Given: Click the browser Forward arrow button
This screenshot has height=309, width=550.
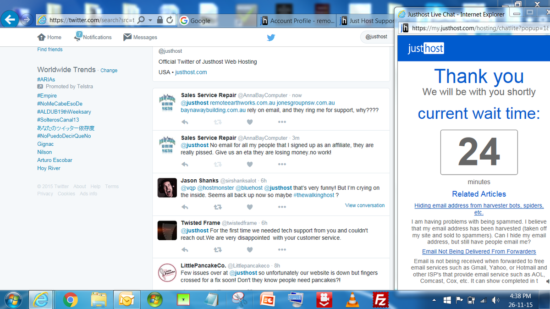Looking at the screenshot, I should 26,20.
